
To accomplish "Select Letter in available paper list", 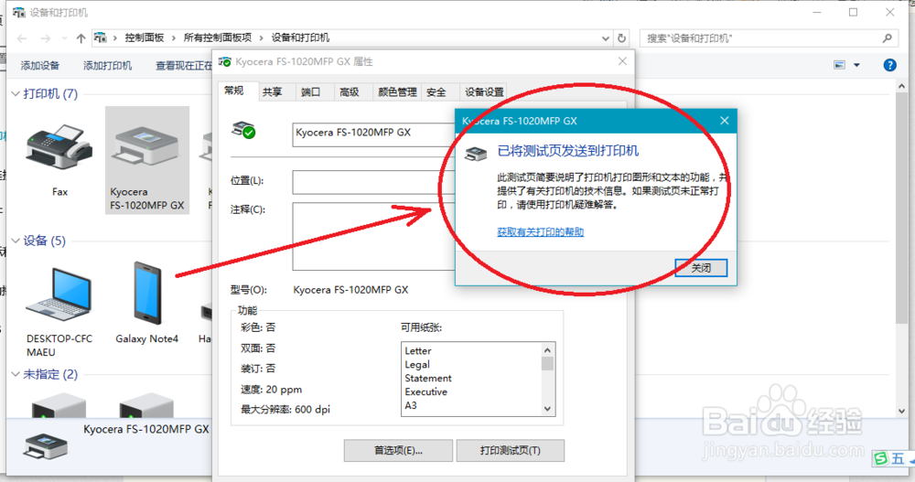I will point(418,350).
